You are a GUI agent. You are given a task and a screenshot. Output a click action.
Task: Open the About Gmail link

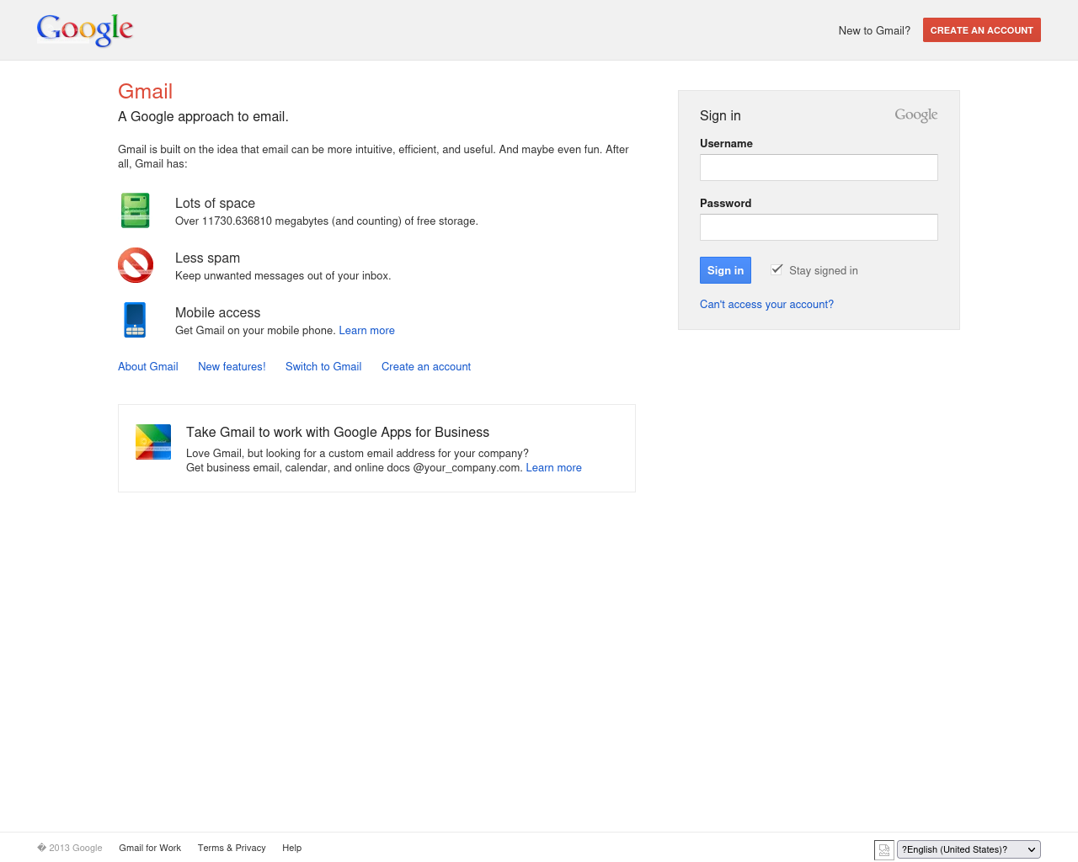(x=148, y=367)
